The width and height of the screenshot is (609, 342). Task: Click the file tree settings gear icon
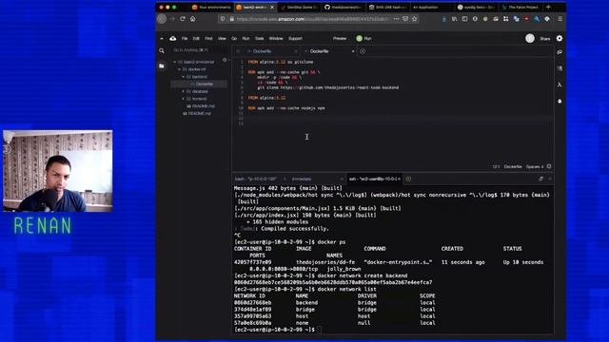click(x=225, y=60)
